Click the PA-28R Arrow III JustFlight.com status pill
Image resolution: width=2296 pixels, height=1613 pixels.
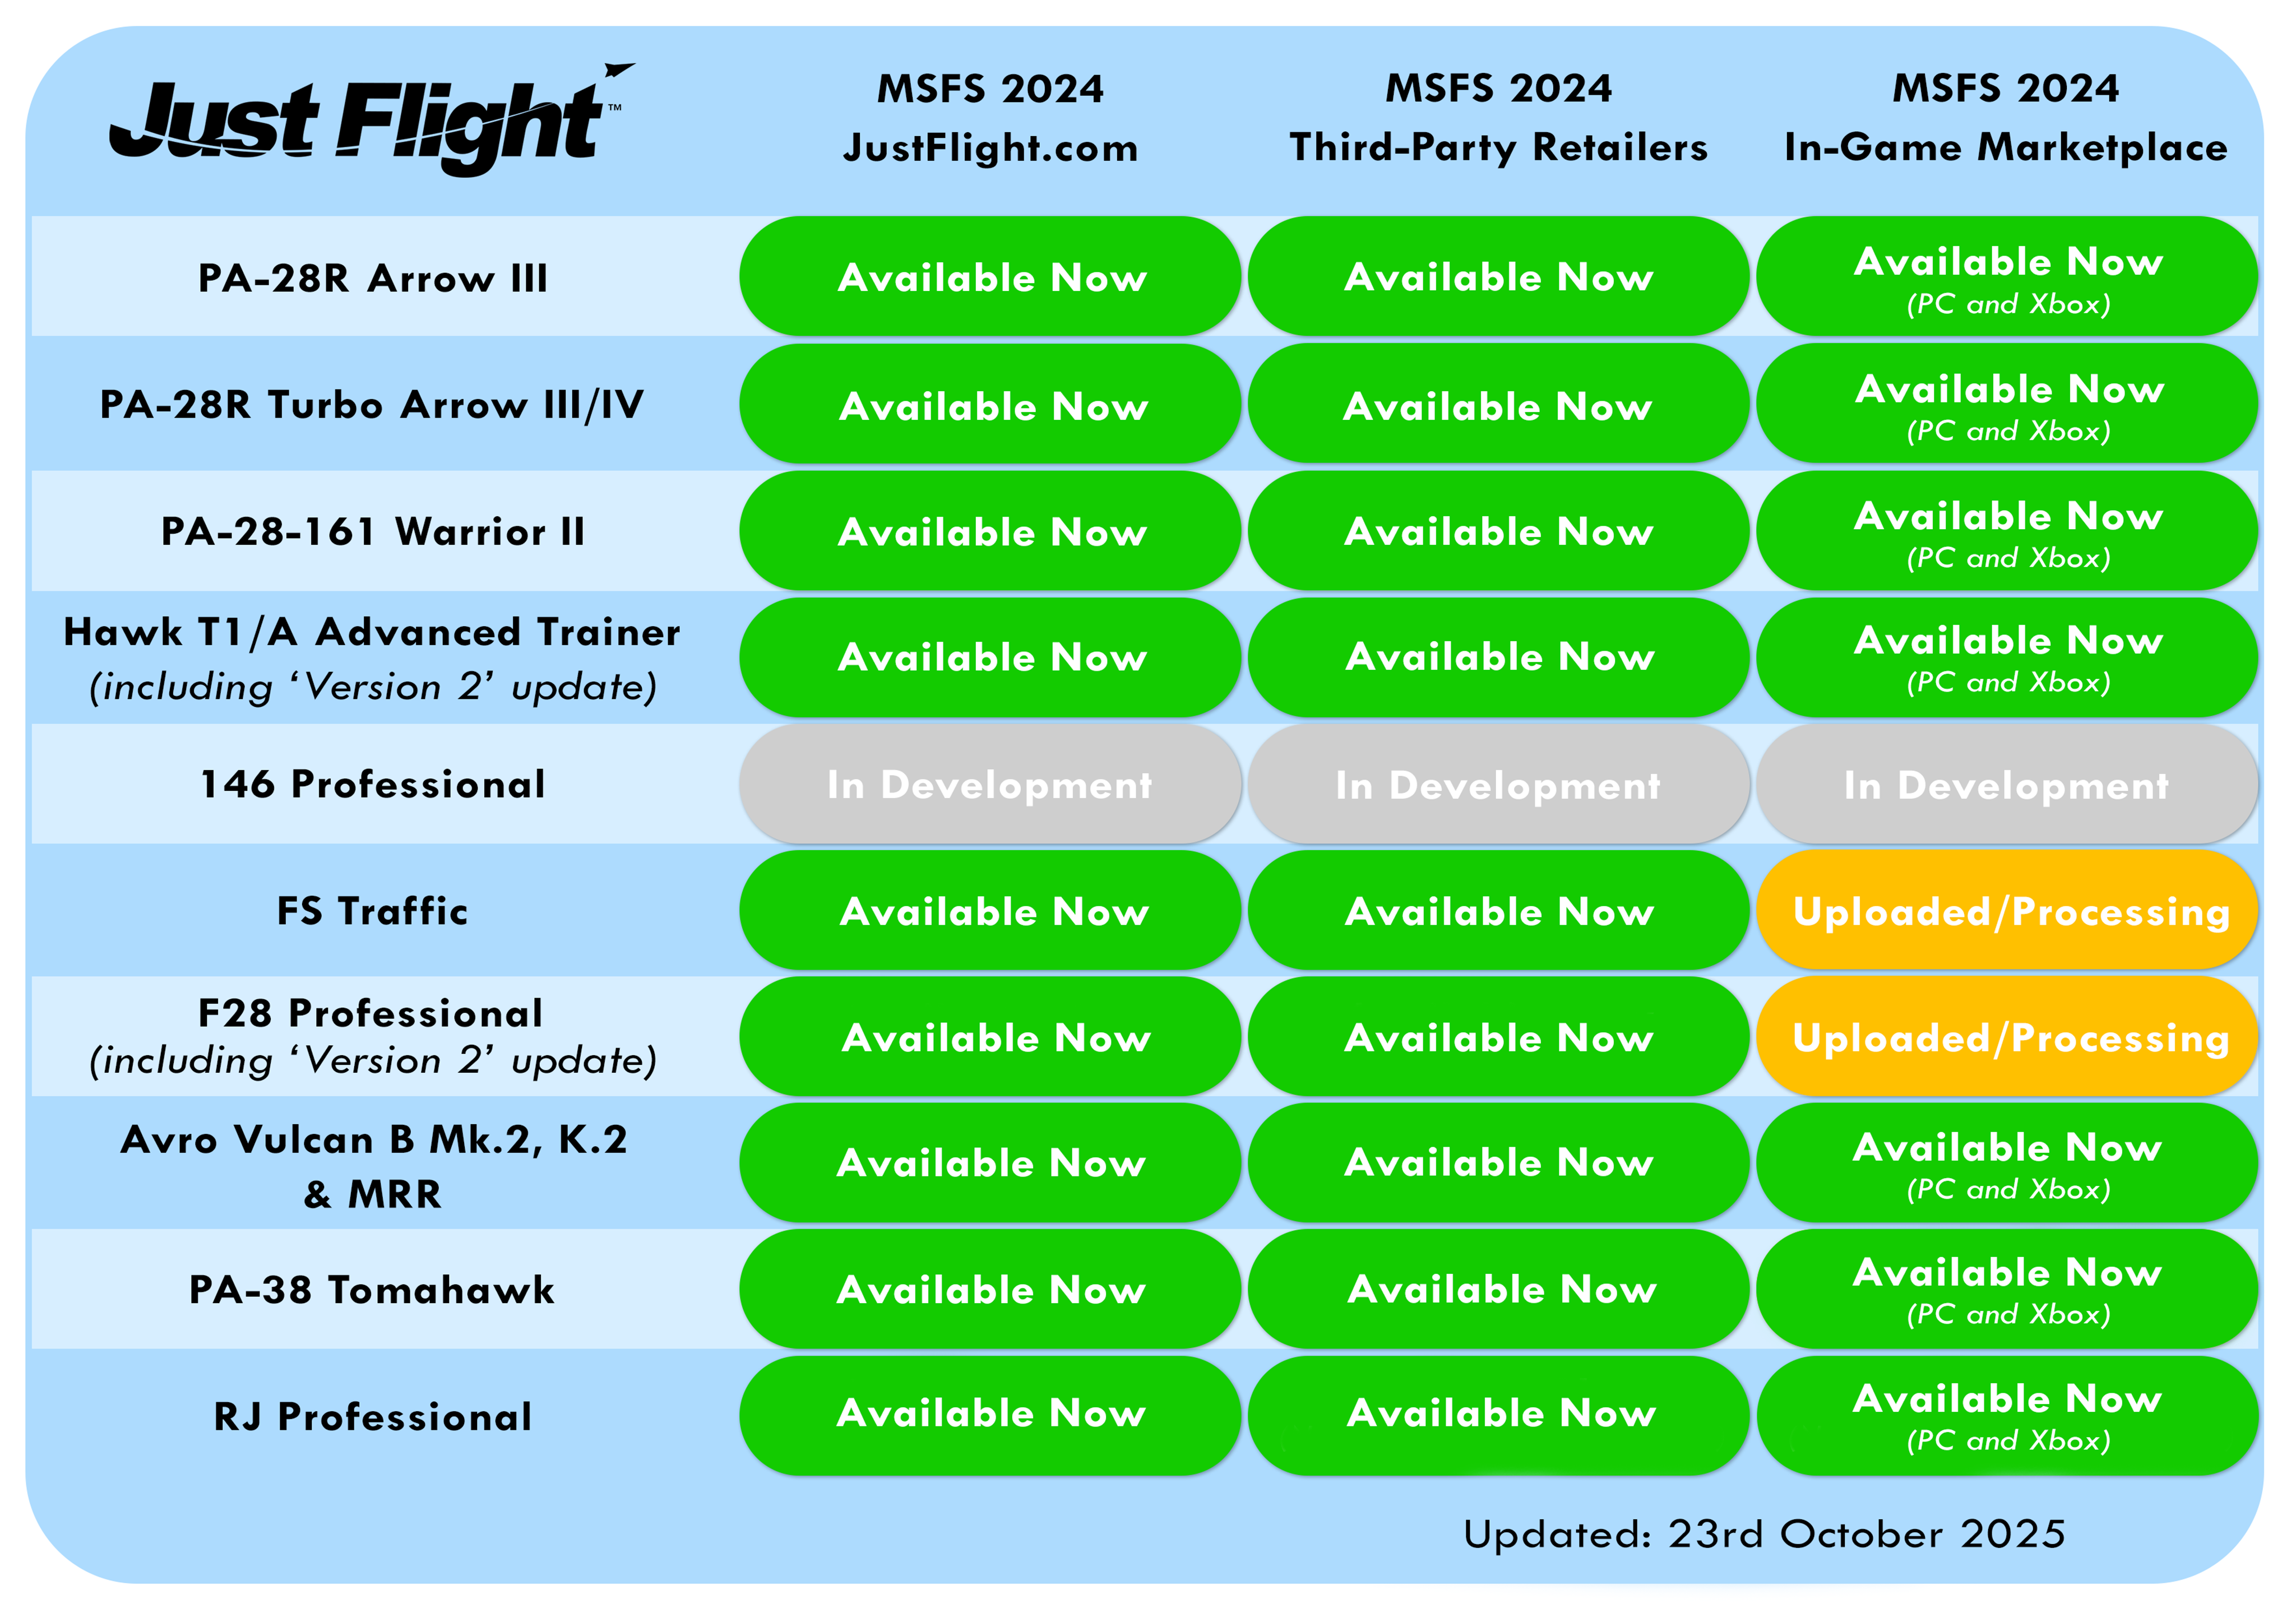pyautogui.click(x=990, y=277)
